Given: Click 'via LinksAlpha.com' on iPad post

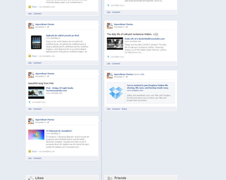Looking at the screenshot, I should (x=47, y=56).
